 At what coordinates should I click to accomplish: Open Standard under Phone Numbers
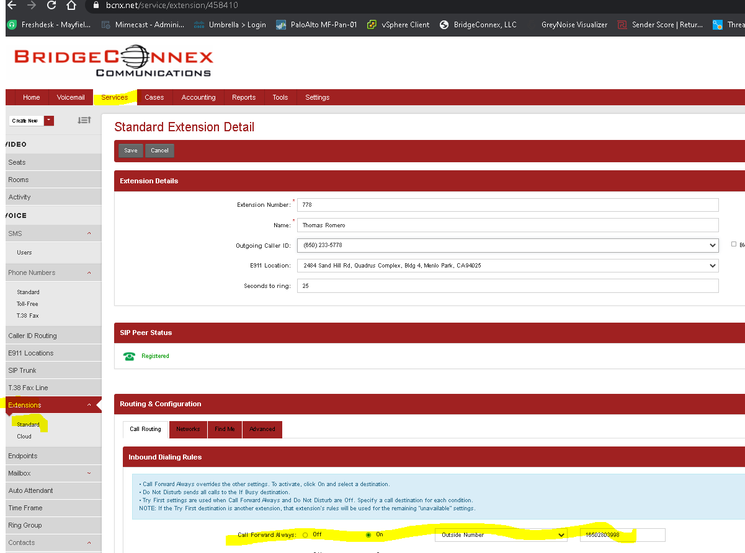coord(28,292)
